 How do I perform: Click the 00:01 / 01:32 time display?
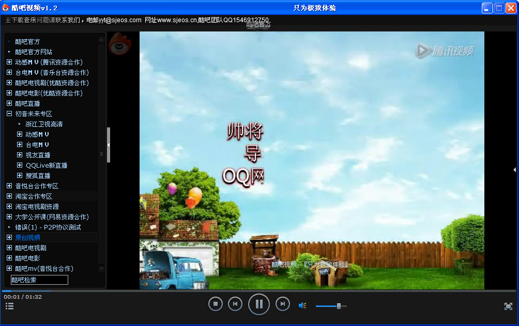coord(23,297)
